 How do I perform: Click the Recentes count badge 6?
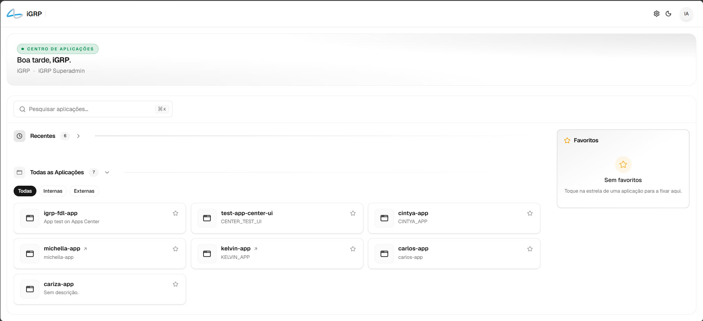click(x=65, y=136)
